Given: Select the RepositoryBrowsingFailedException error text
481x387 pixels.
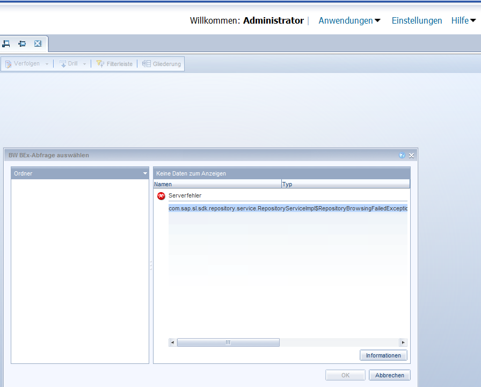Looking at the screenshot, I should pos(288,208).
